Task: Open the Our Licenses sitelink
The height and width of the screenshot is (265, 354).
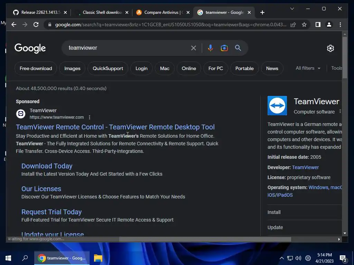Action: point(41,189)
